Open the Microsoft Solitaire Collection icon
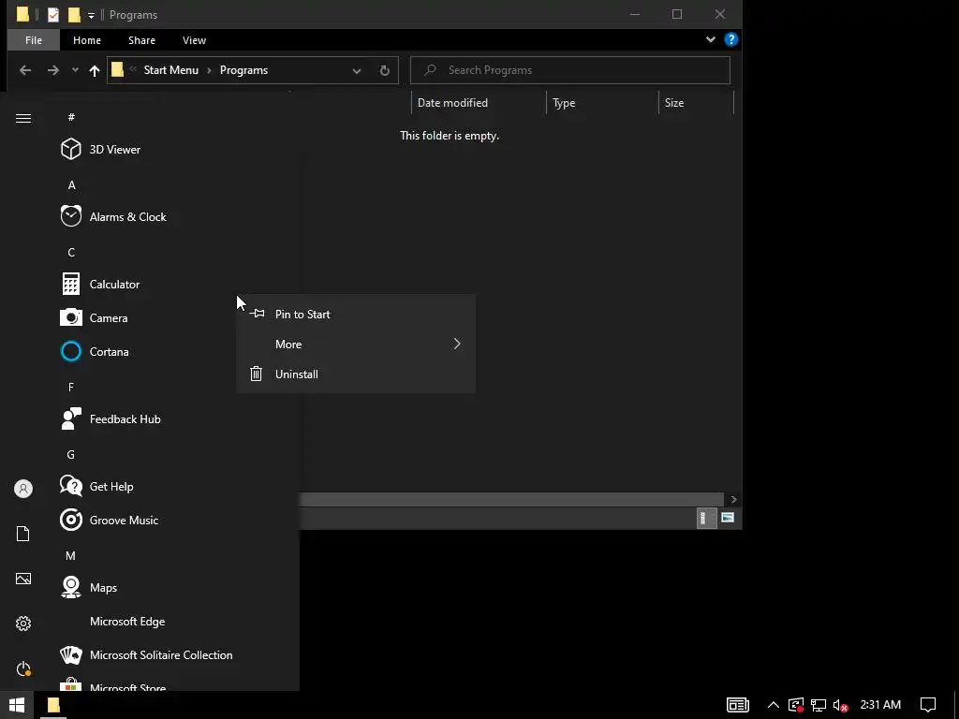Screen dimensions: 959x719 (x=71, y=654)
